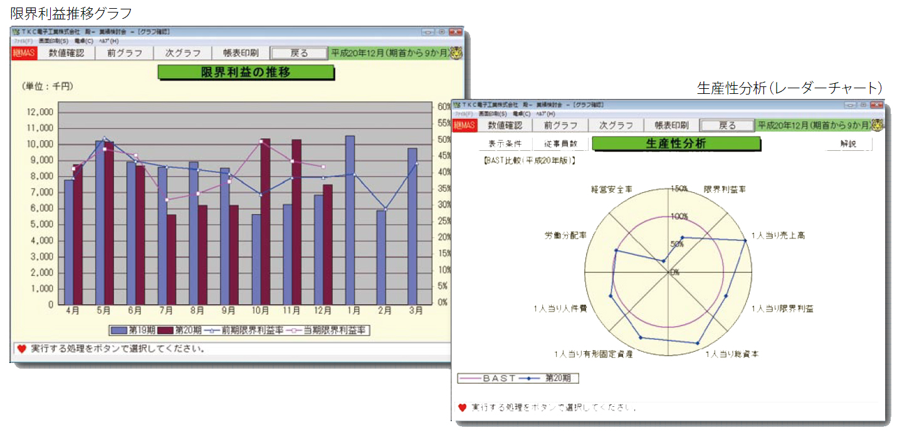Click the BAST legend entry under the radar chart
The image size is (897, 435).
(488, 378)
